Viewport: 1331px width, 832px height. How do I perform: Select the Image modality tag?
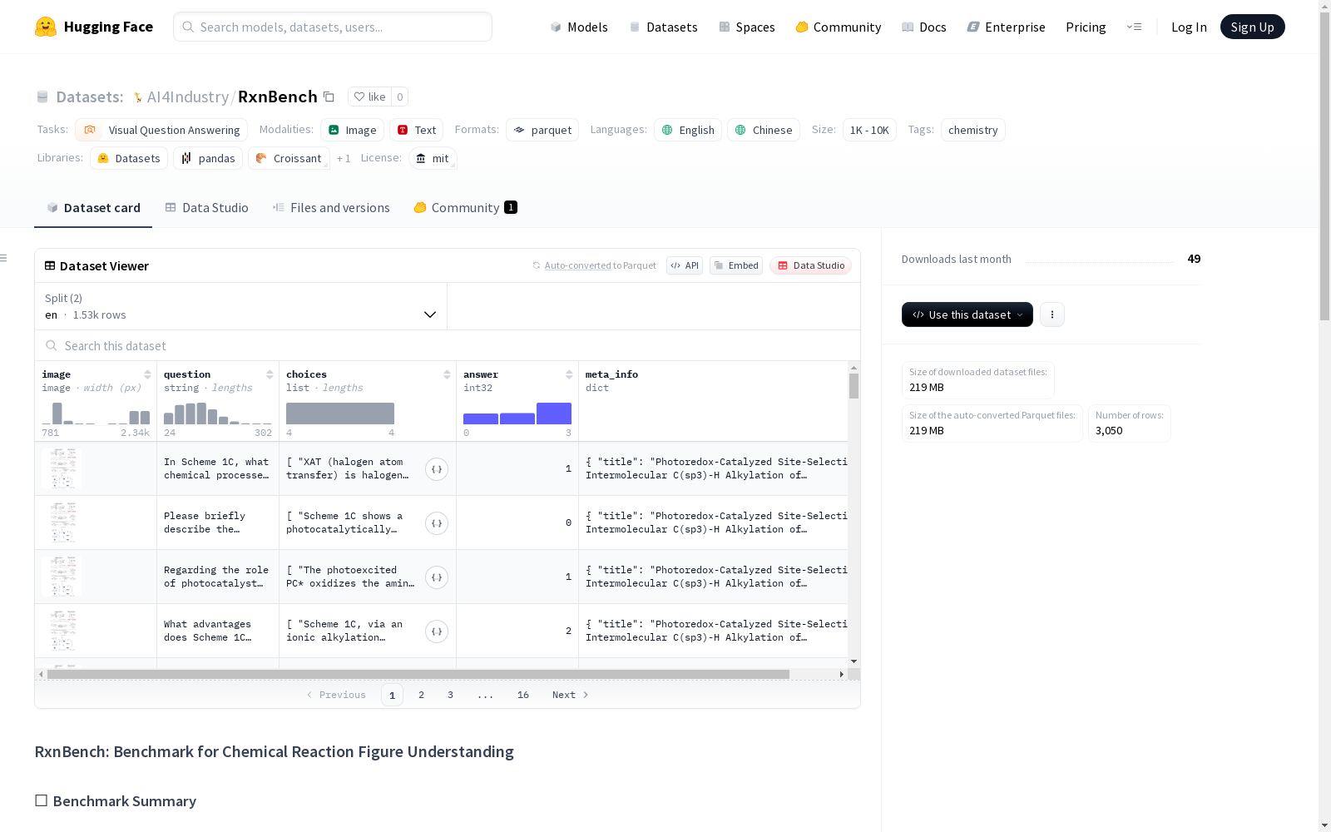[x=352, y=130]
